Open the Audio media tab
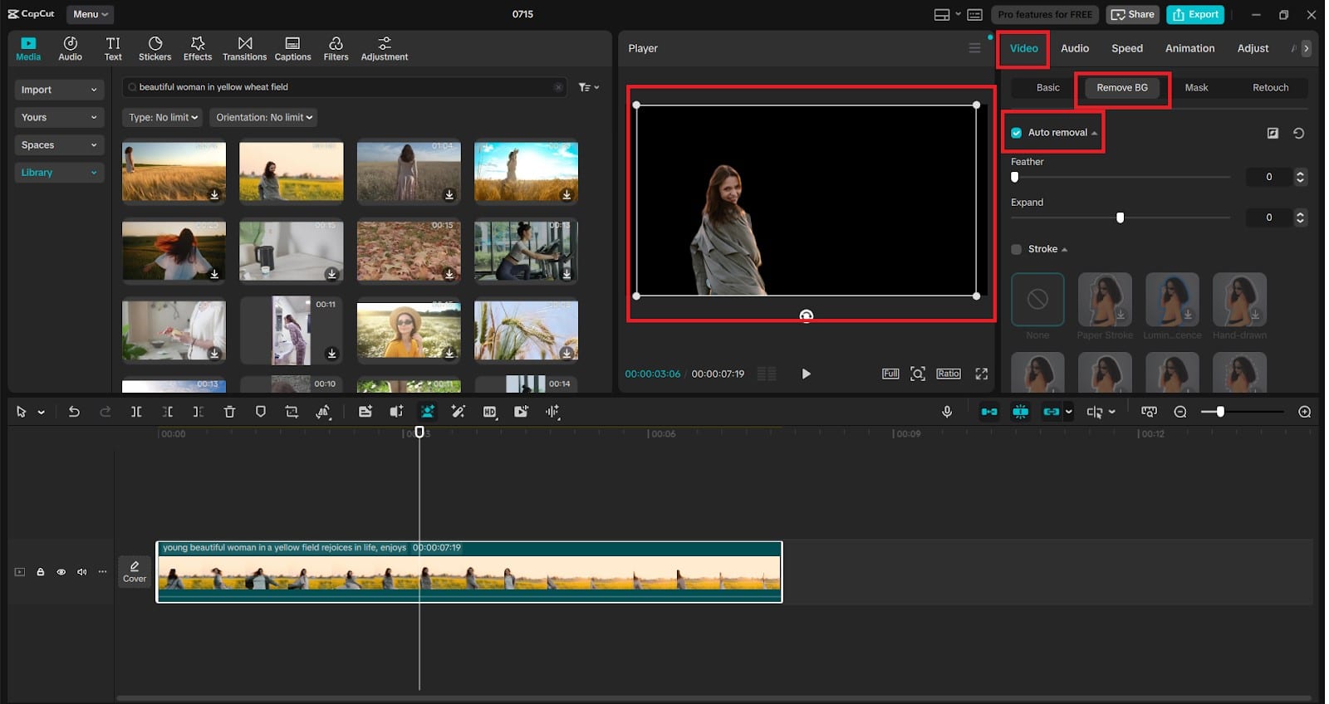 70,48
